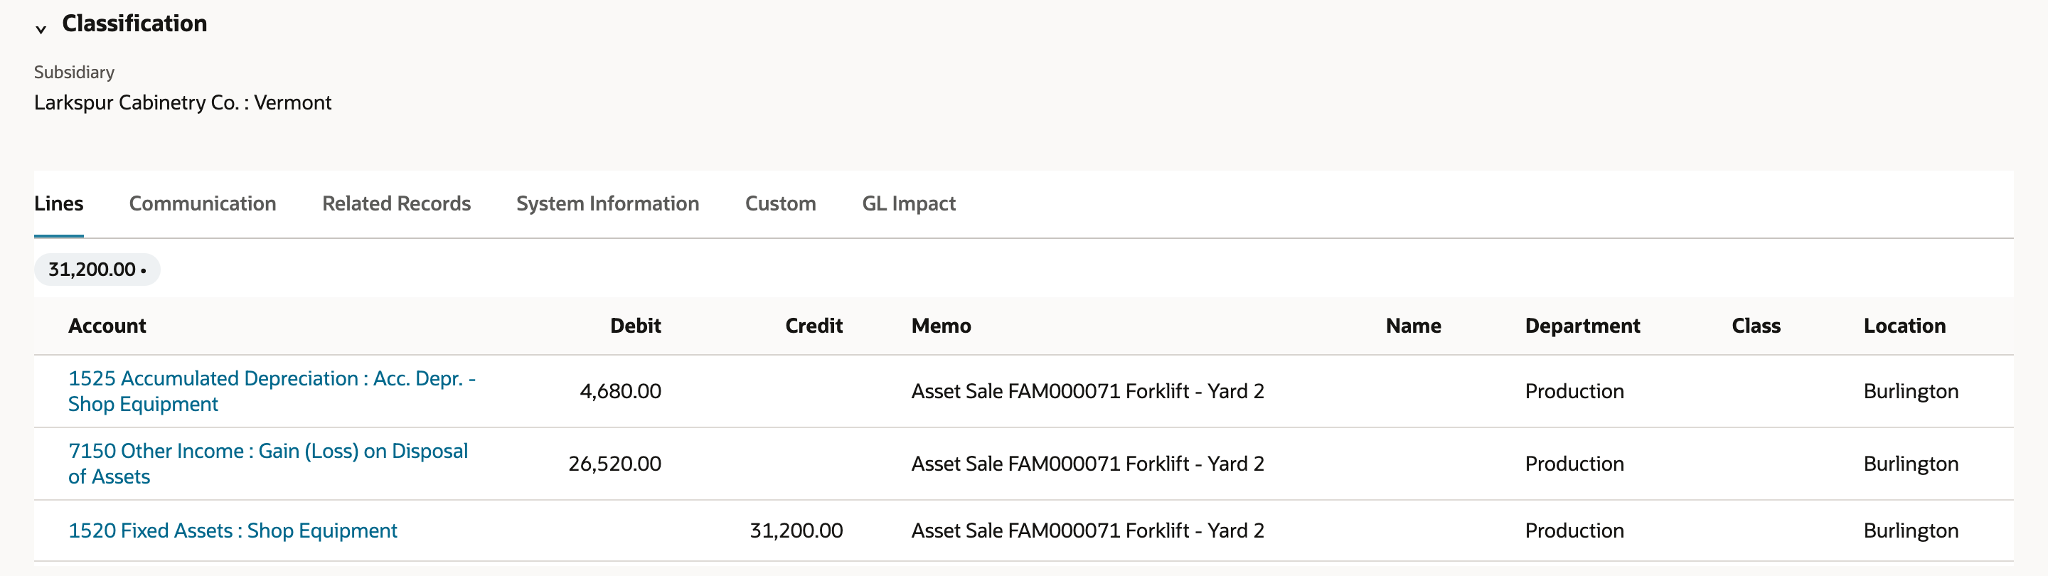The width and height of the screenshot is (2048, 576).
Task: Select the Name column header
Action: (1414, 326)
